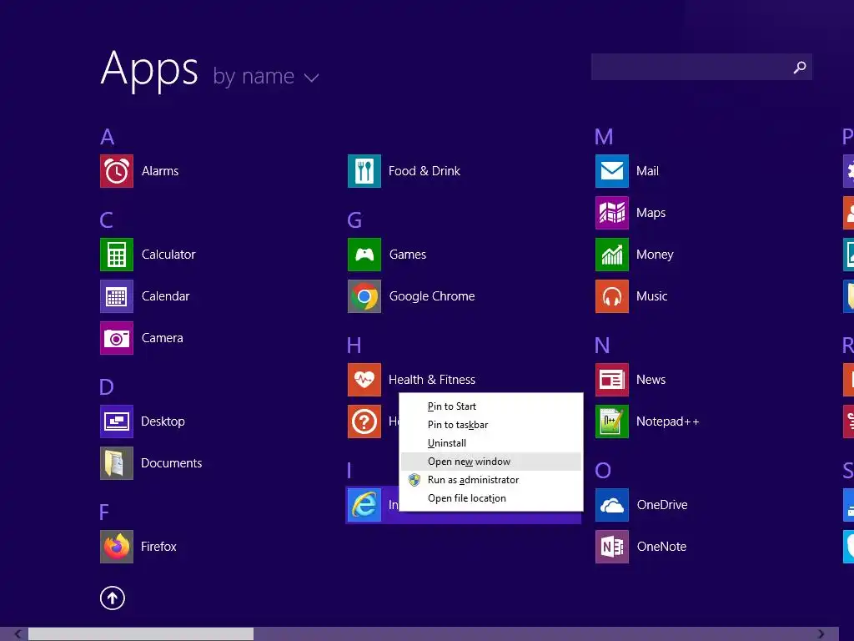Launch the Notepad++ icon
Viewport: 854px width, 641px height.
[612, 421]
